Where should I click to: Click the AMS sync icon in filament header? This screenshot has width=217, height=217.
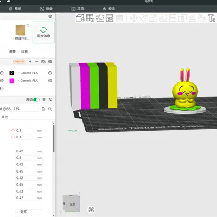[43, 62]
